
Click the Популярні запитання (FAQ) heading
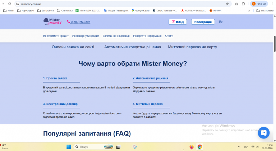pos(87,133)
